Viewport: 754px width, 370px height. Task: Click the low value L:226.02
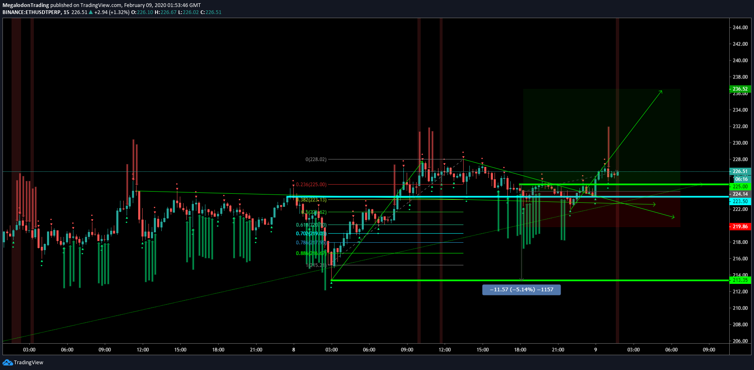pyautogui.click(x=188, y=12)
